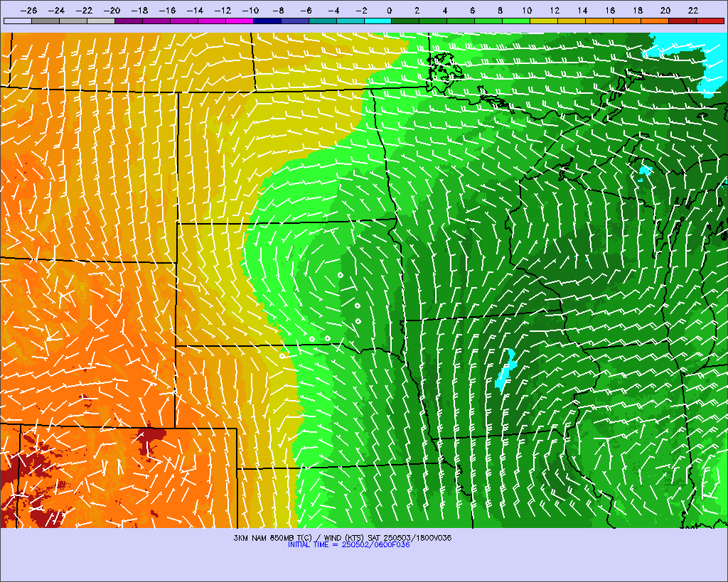Click the '20' scale label

[x=665, y=10]
